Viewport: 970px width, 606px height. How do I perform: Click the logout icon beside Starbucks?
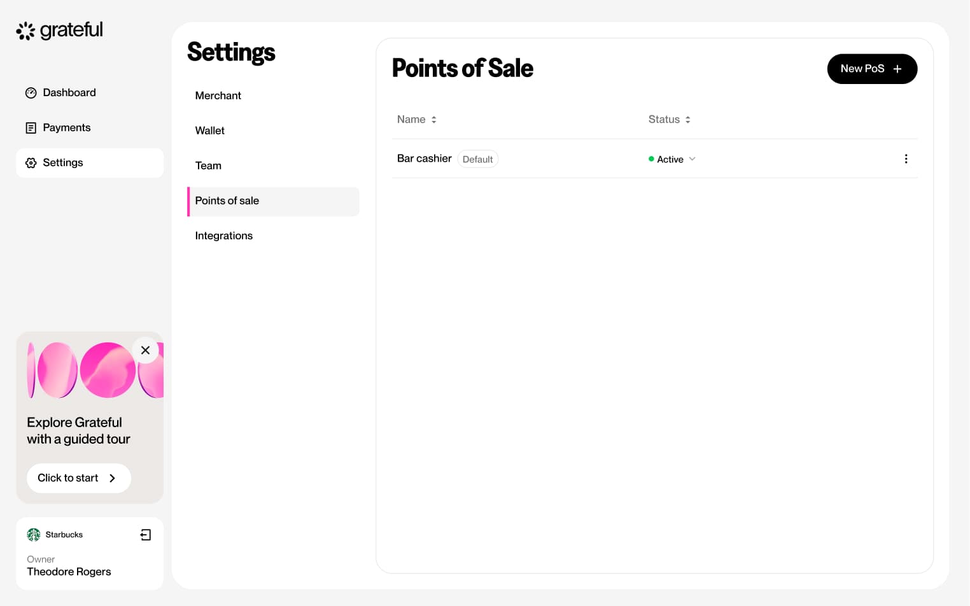(146, 535)
